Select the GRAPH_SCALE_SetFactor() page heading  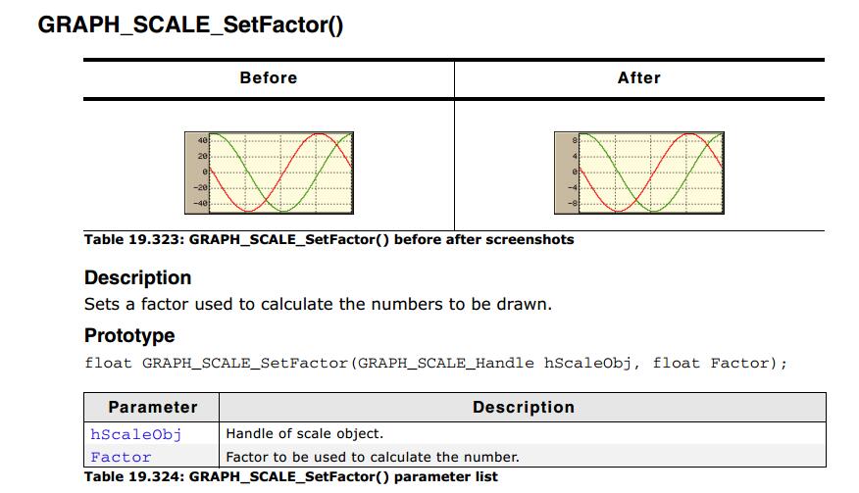coord(190,25)
